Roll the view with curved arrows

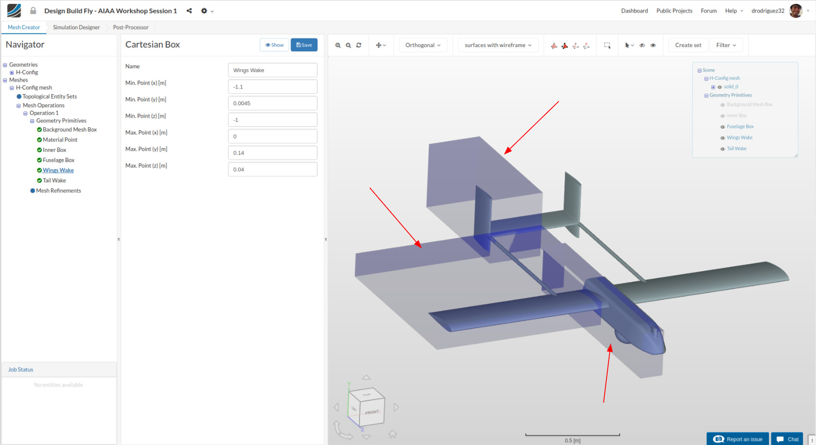pyautogui.click(x=342, y=431)
